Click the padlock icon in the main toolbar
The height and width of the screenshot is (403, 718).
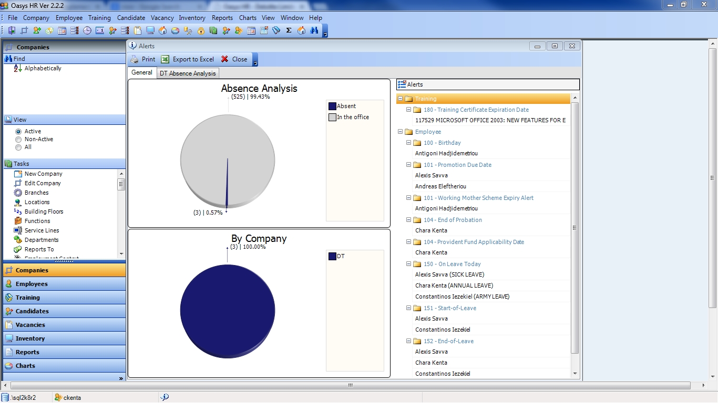point(201,30)
